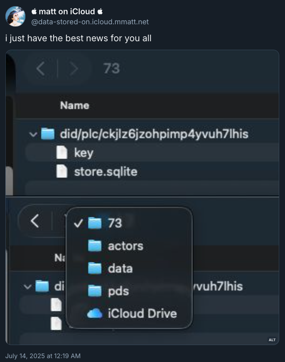Select the store.sqlite file icon
285x362 pixels.
(x=62, y=171)
